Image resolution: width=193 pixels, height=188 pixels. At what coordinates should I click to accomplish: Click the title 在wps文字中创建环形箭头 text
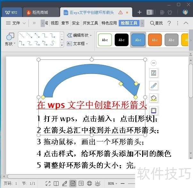[x=92, y=105]
